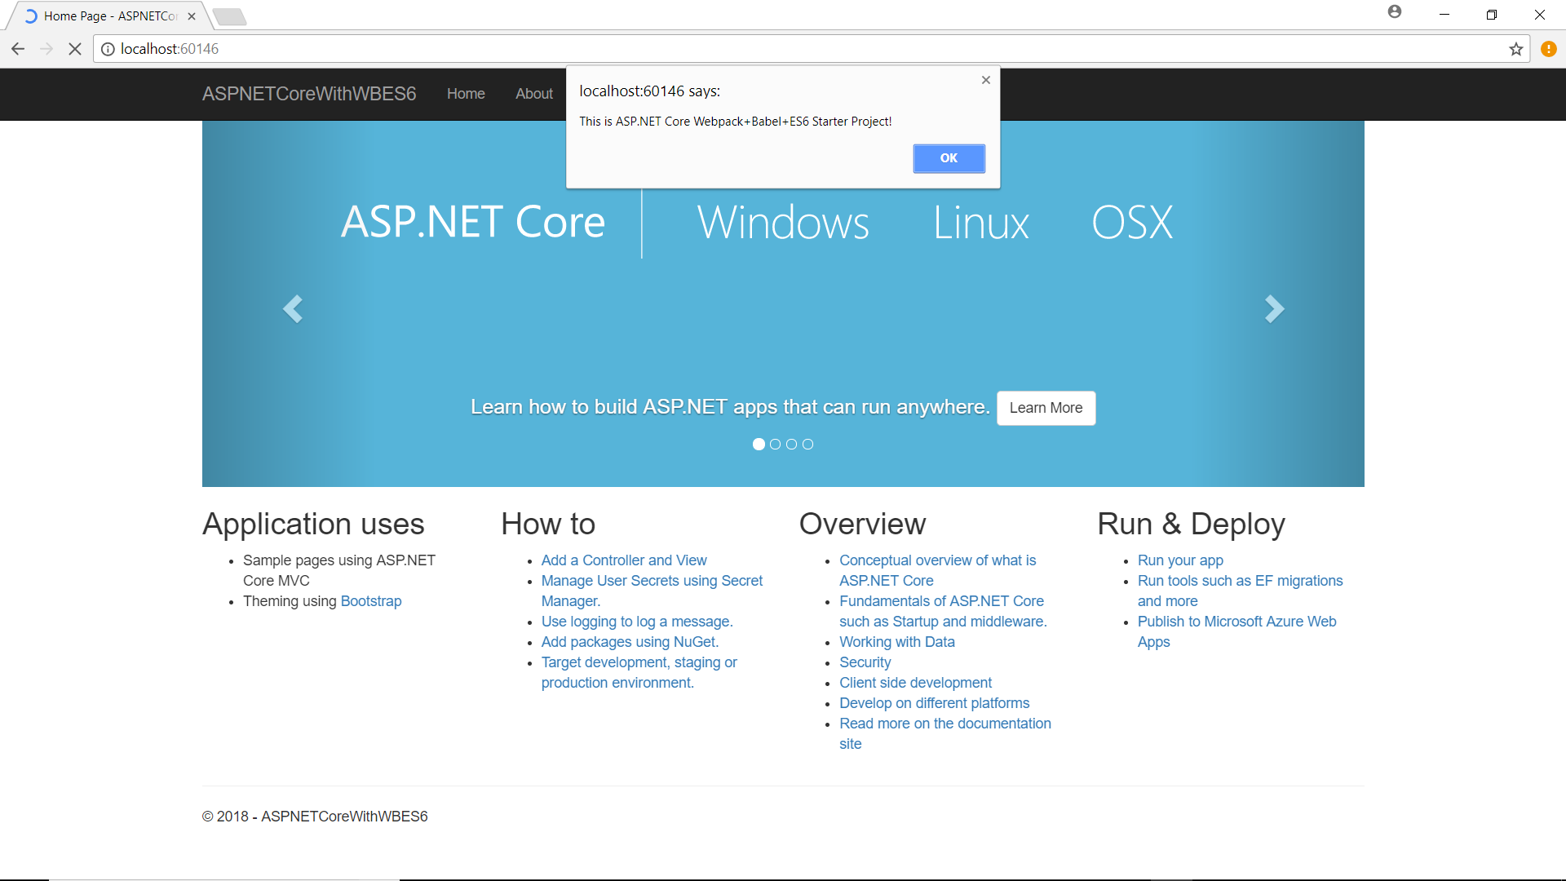Close the Home Page browser tab
The height and width of the screenshot is (881, 1566).
click(192, 16)
